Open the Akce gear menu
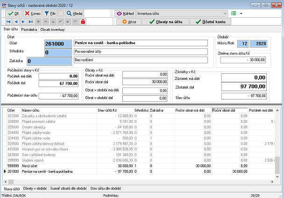This screenshot has width=284, height=198. click(x=129, y=22)
